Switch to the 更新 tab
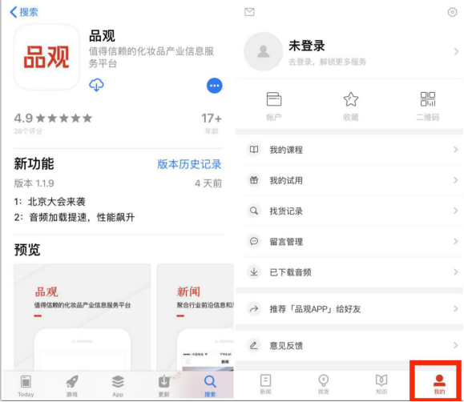This screenshot has width=464, height=402. 164,386
